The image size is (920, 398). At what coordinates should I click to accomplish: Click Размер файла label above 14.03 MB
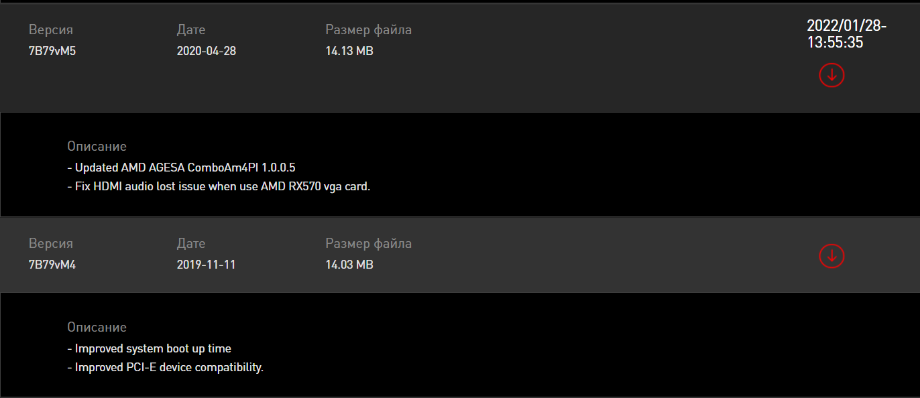(368, 243)
